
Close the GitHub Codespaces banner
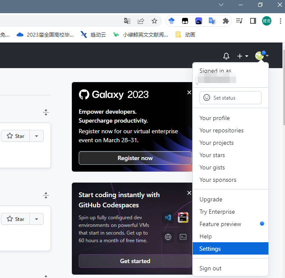[x=189, y=193]
